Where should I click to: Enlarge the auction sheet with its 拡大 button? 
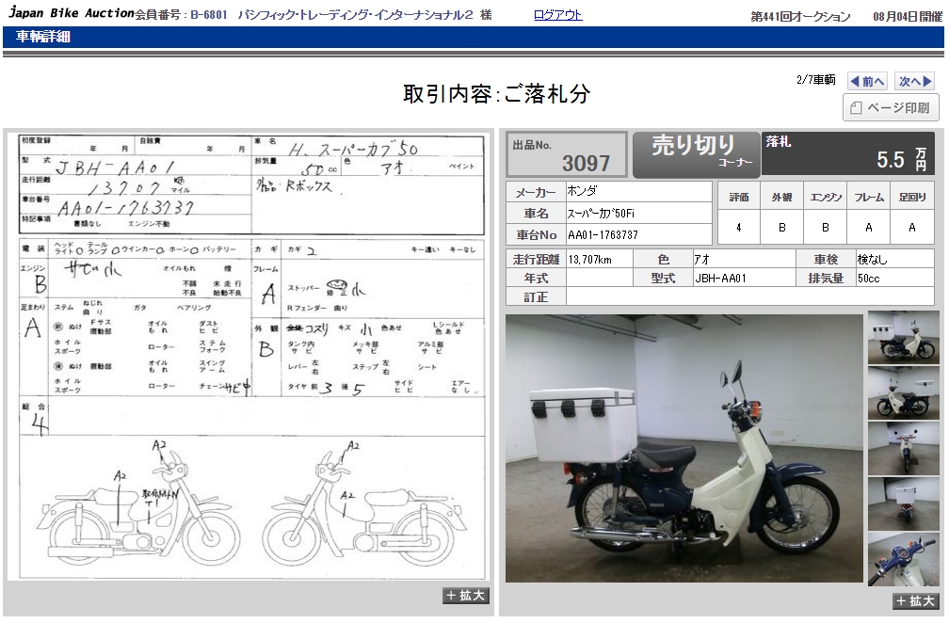(x=465, y=596)
